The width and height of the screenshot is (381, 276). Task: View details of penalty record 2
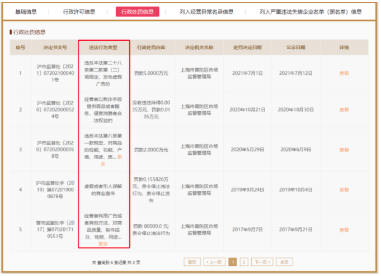pos(344,110)
